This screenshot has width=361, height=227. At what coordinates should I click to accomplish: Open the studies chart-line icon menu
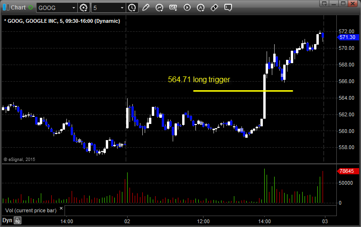tap(159, 8)
